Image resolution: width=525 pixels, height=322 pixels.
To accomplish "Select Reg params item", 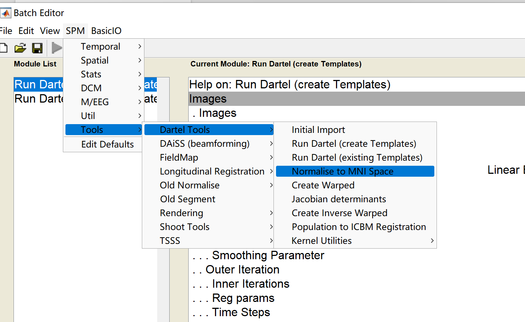I will (233, 298).
